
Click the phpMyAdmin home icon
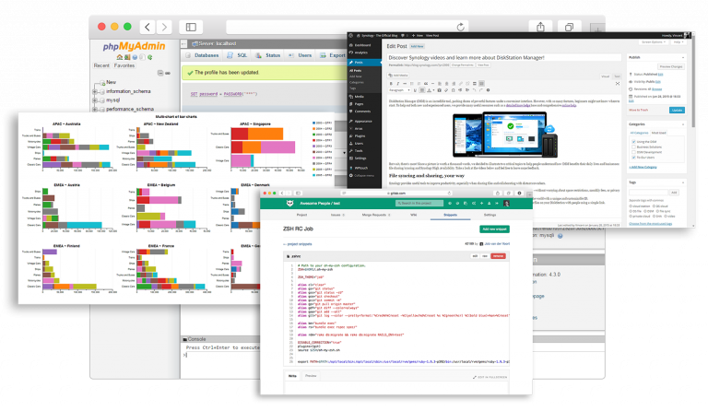coord(119,57)
